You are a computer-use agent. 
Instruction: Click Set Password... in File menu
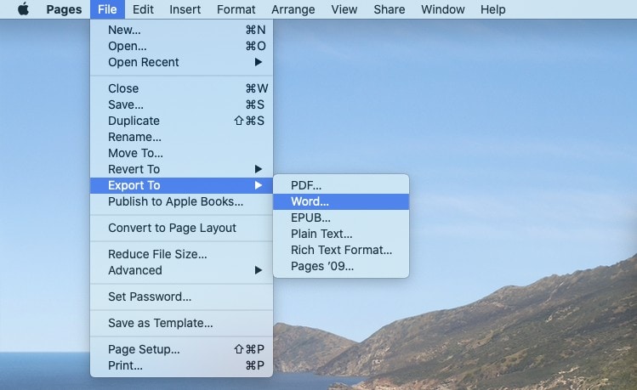[x=150, y=297]
